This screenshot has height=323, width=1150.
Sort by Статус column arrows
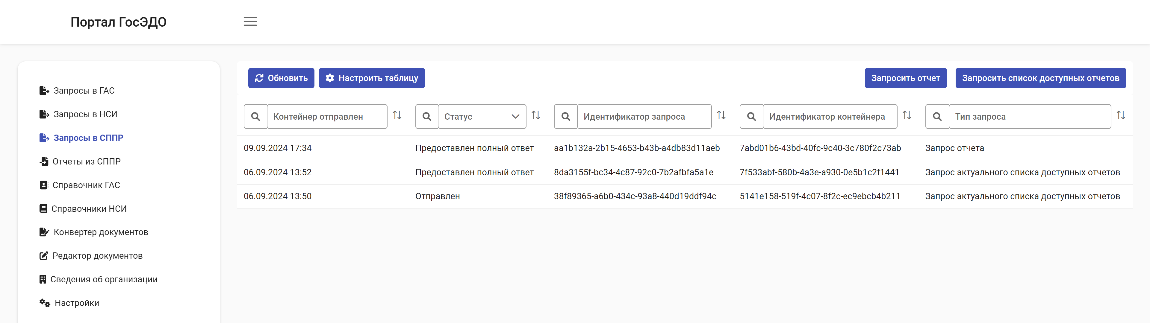[536, 115]
